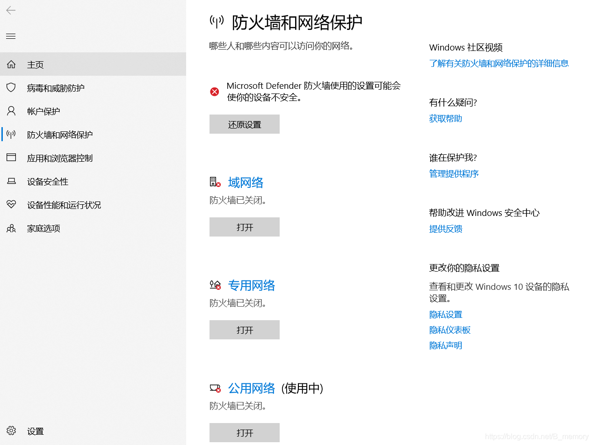Click the 还原设置 button

point(245,124)
